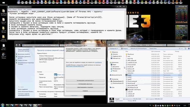Click Открыть (Open) in Explorer toolbar
The width and height of the screenshot is (190, 107).
pos(124,48)
